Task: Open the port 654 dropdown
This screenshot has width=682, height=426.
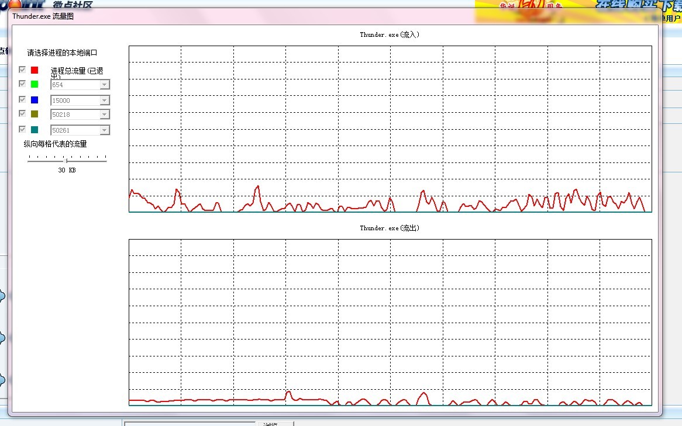Action: tap(104, 85)
